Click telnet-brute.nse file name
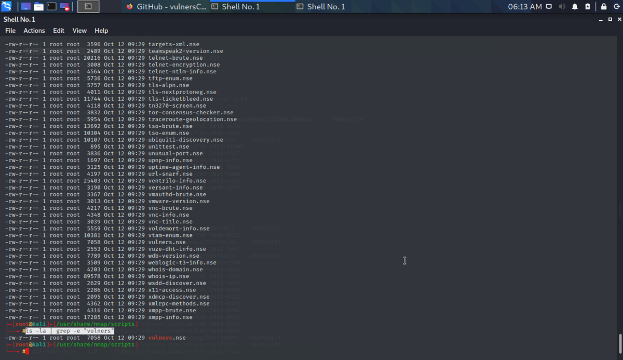Screen dimensions: 623x360 pyautogui.click(x=175, y=58)
